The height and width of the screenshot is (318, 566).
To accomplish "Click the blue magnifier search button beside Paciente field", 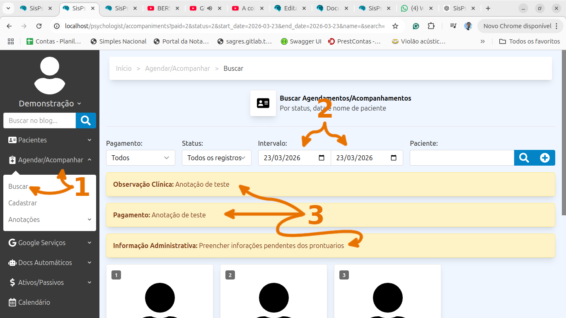I will [524, 158].
